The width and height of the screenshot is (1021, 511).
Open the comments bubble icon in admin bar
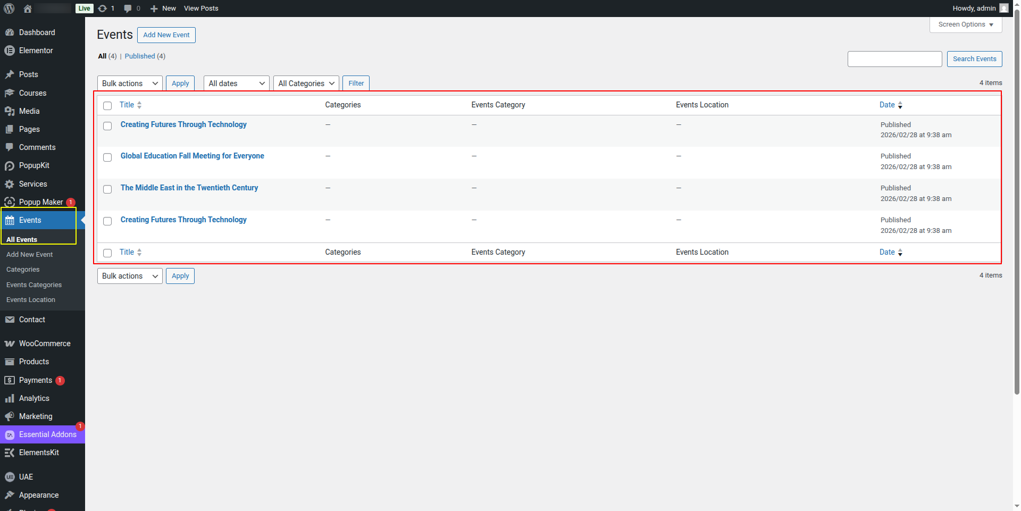pos(128,9)
